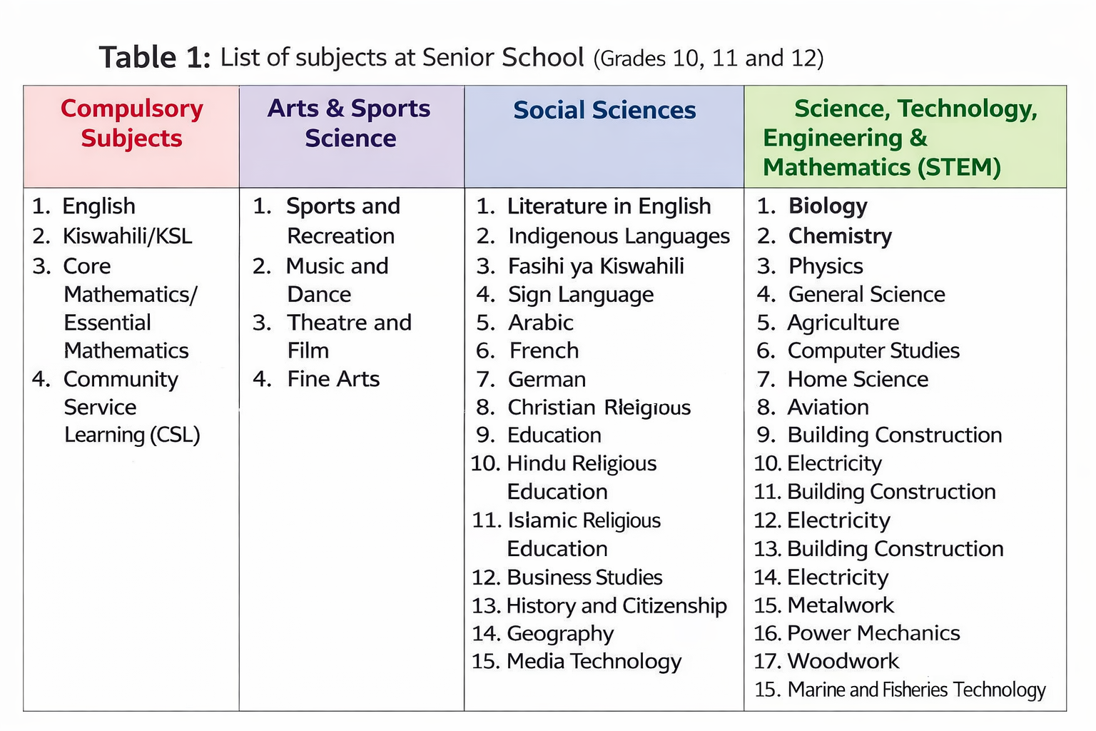Click Power Mechanics in STEM list
This screenshot has width=1096, height=731.
(x=873, y=633)
